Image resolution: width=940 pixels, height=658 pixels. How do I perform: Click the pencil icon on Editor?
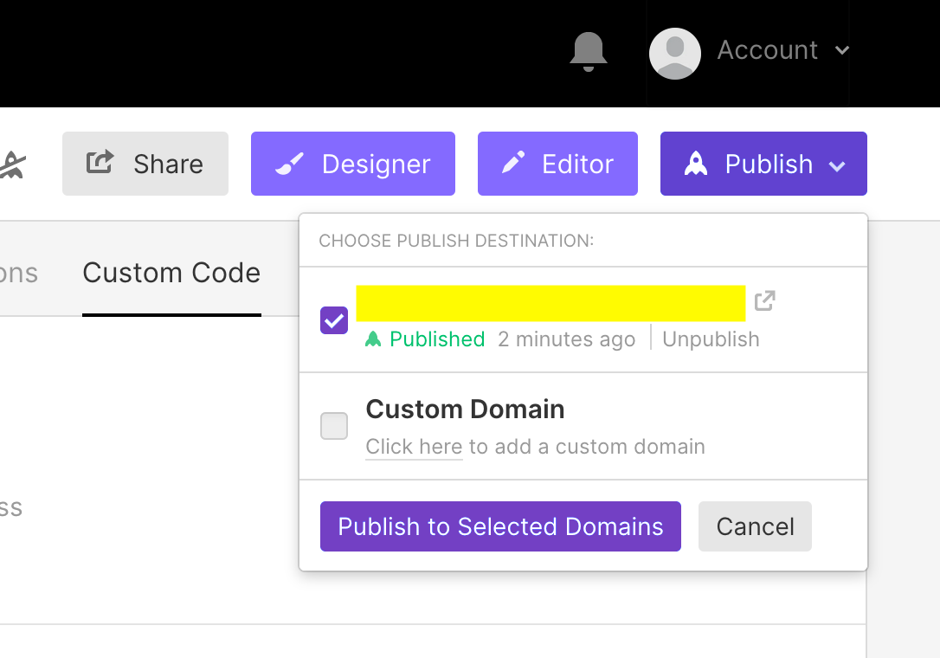(513, 163)
